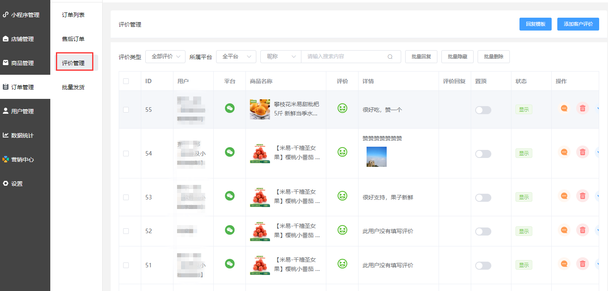Image resolution: width=608 pixels, height=291 pixels.
Task: Click the 显示 status tag in row 55
Action: tap(524, 109)
